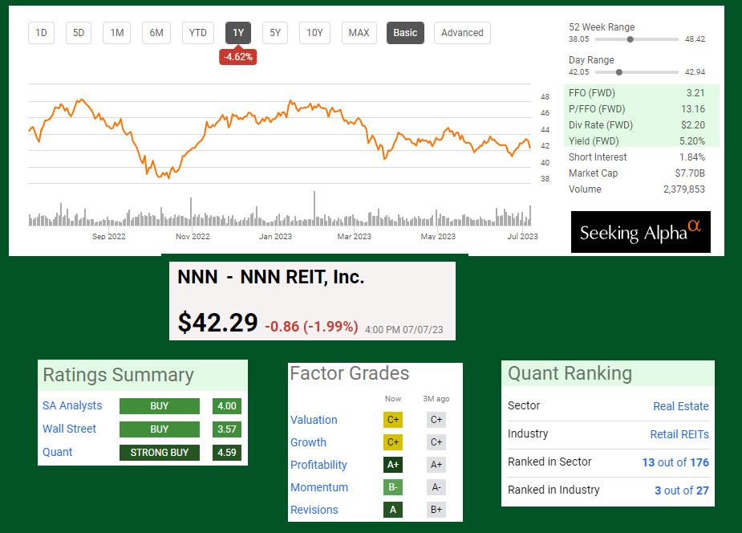Open Wall Street rating link

(x=69, y=429)
